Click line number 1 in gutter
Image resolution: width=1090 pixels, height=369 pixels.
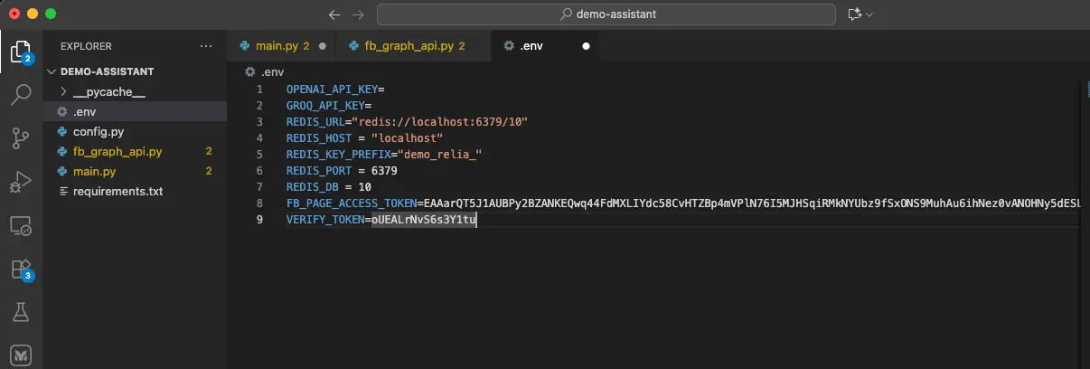[259, 90]
